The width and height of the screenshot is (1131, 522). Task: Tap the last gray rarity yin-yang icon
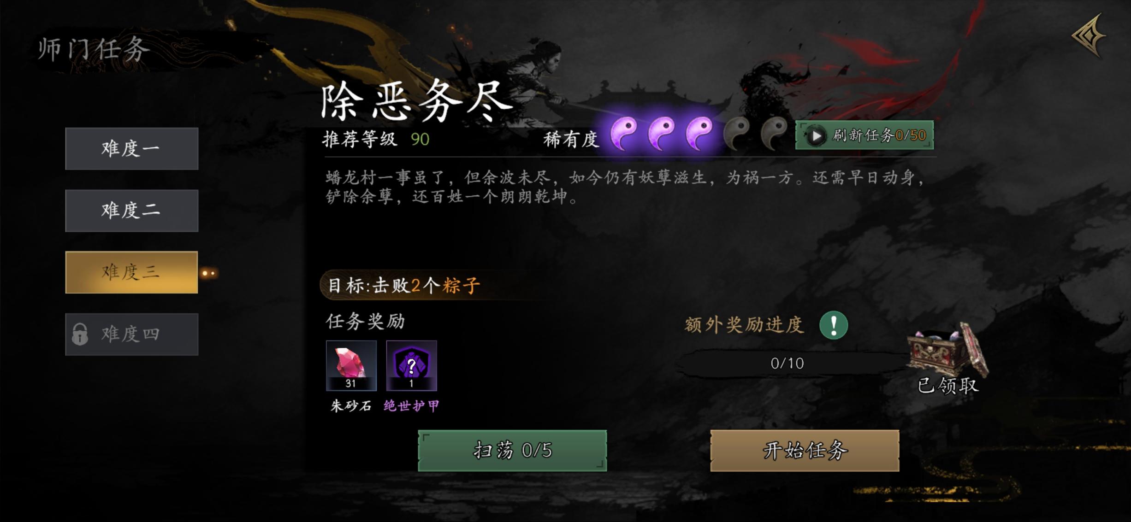(x=774, y=134)
